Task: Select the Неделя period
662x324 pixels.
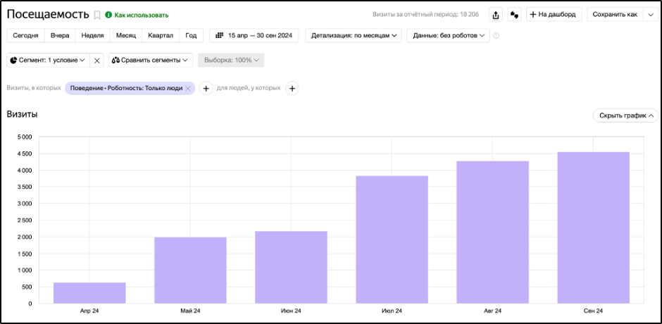Action: click(92, 35)
